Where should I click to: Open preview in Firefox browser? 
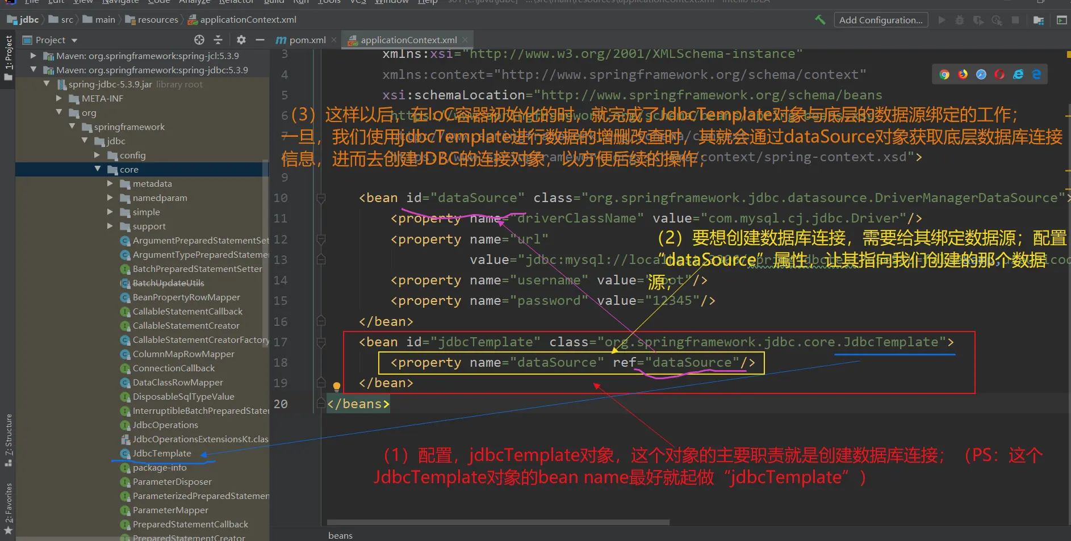coord(963,74)
